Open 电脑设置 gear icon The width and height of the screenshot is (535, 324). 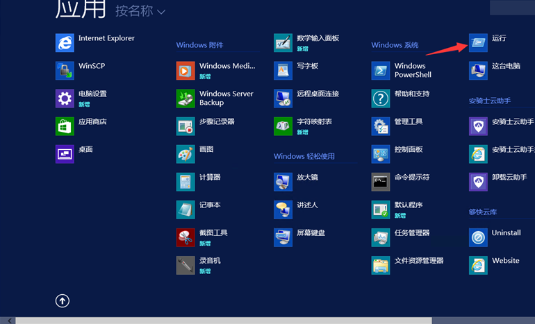coord(65,99)
